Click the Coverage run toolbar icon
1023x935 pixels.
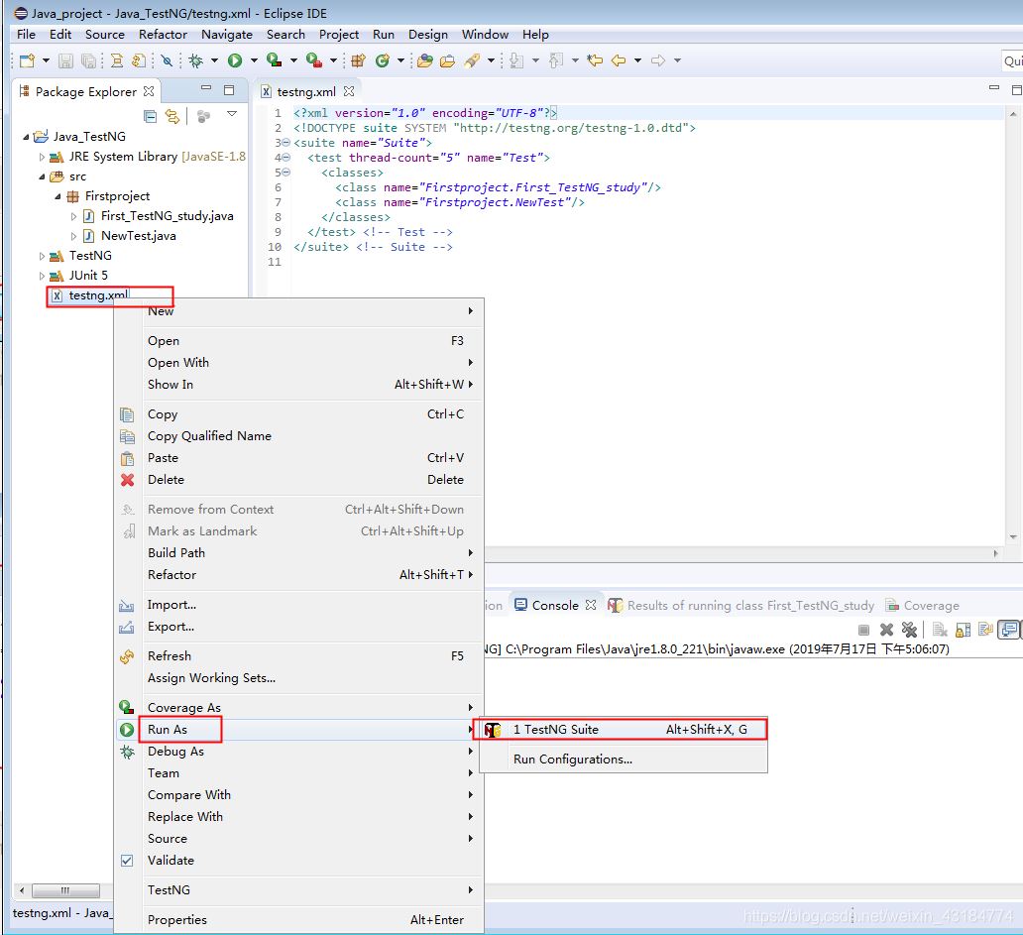click(x=274, y=60)
